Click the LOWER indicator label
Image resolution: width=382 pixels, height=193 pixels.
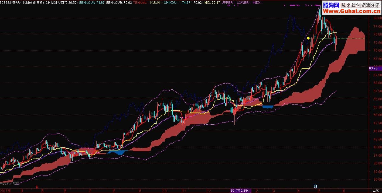coord(244,2)
